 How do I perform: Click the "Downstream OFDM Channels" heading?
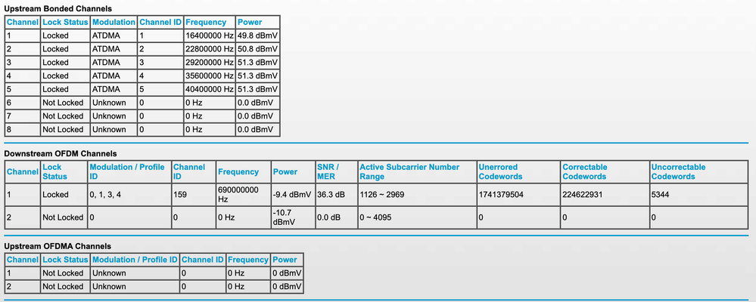point(61,154)
